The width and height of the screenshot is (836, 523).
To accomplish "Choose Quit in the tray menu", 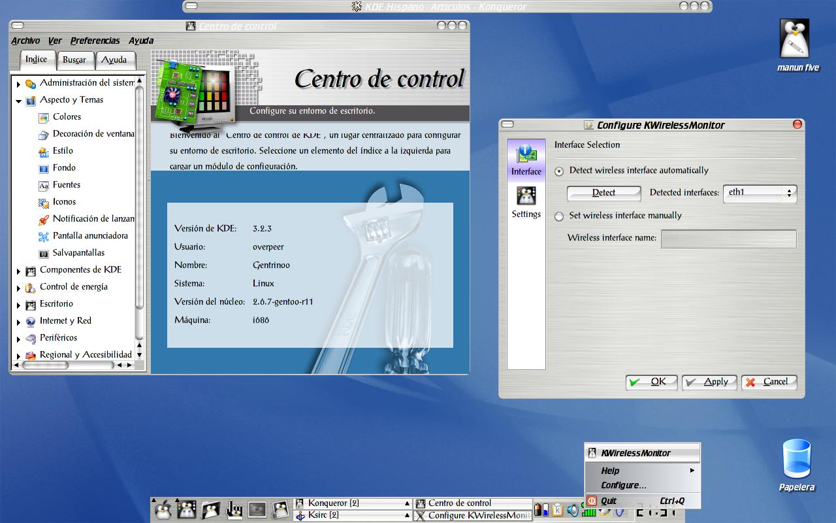I will (x=643, y=501).
